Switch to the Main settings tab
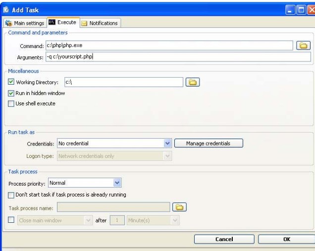Viewport: 315px width, 251px height. 25,23
